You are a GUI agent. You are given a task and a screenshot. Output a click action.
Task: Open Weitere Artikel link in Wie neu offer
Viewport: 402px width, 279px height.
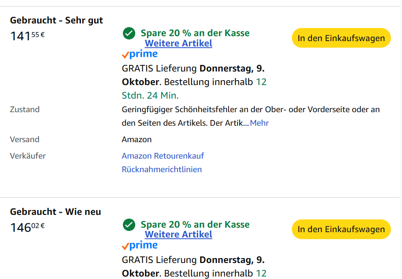[x=178, y=235]
